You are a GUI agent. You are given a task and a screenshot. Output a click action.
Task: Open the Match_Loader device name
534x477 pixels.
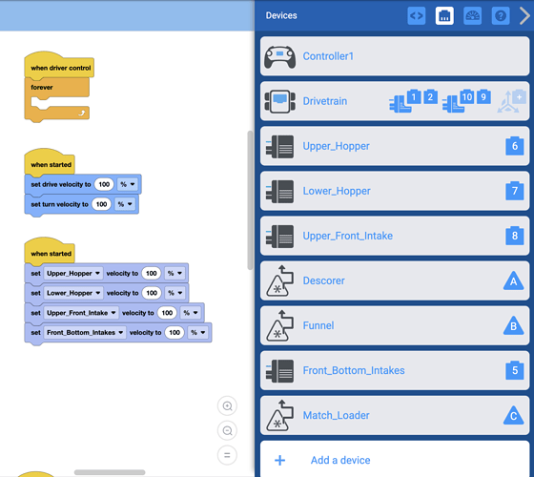point(336,415)
